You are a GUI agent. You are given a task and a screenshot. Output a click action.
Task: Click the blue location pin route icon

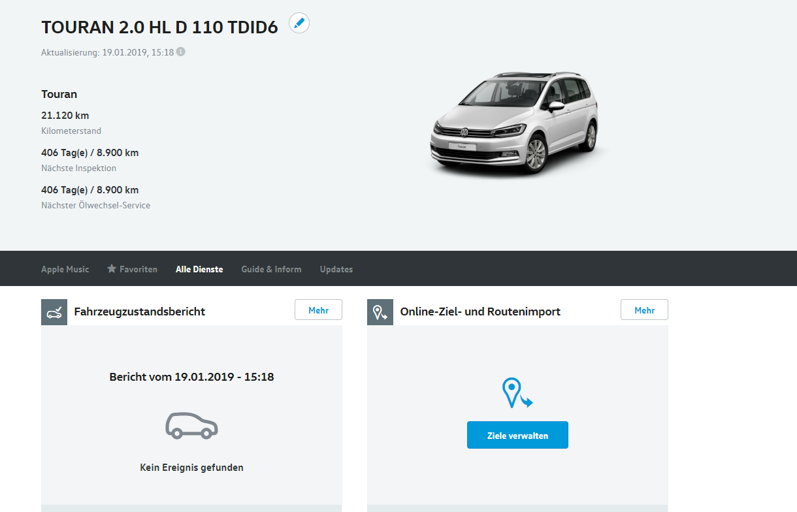click(x=517, y=394)
